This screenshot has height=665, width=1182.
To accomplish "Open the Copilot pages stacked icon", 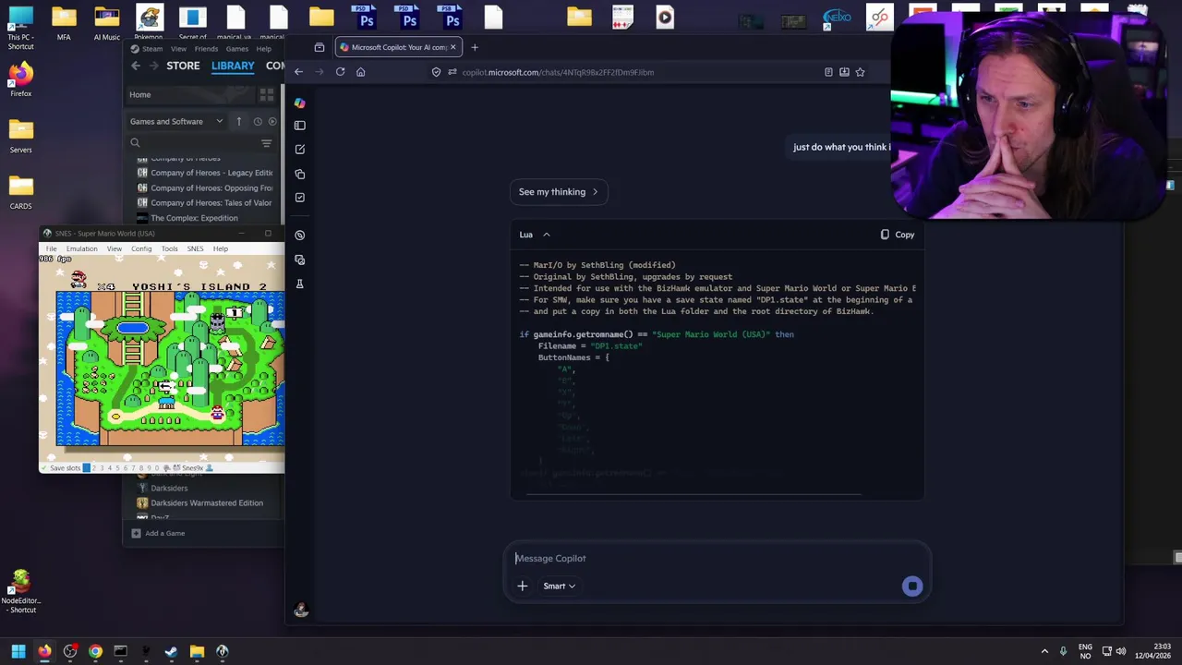I will 299,174.
